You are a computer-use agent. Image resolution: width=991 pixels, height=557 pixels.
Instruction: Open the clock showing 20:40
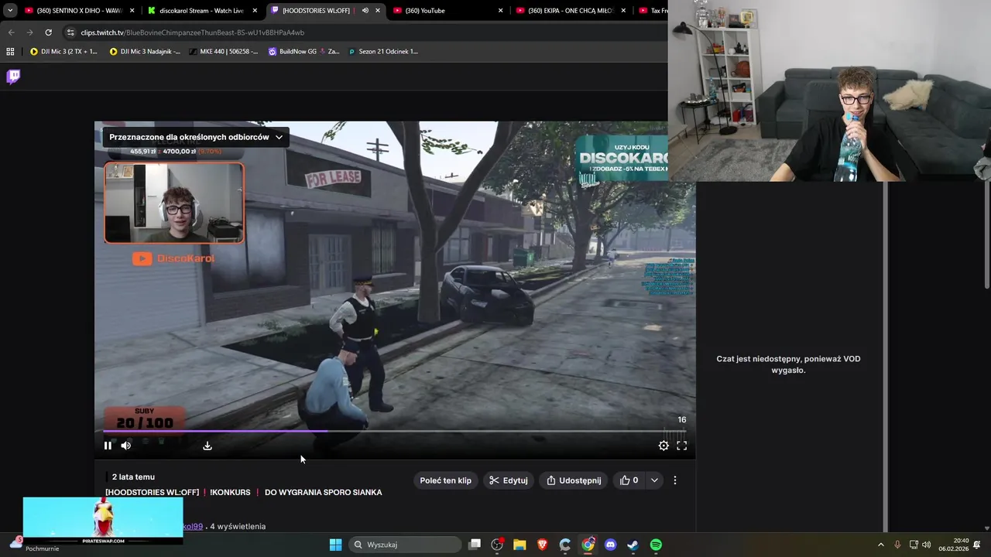coord(953,545)
